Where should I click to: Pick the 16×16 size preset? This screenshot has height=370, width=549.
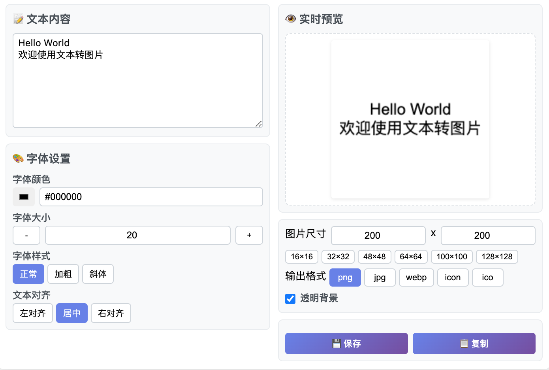click(302, 257)
